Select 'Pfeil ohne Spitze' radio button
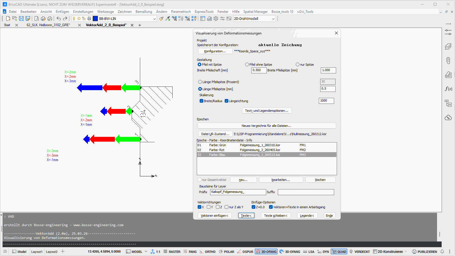 (x=247, y=65)
